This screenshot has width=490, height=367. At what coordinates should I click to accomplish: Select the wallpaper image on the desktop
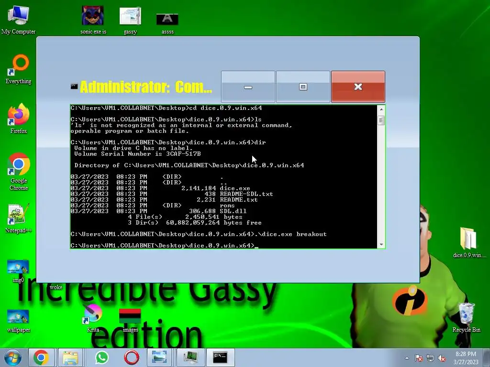click(19, 321)
